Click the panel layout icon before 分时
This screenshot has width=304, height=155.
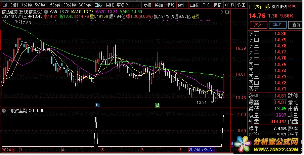point(5,5)
